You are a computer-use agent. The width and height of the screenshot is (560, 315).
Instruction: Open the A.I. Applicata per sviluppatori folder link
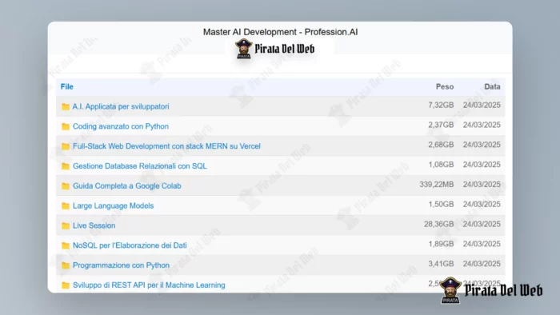121,106
